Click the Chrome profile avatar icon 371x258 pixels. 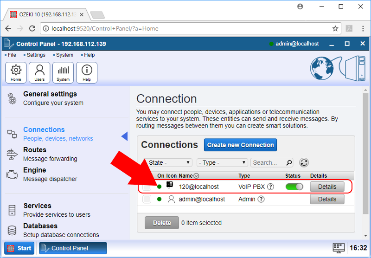coord(300,6)
